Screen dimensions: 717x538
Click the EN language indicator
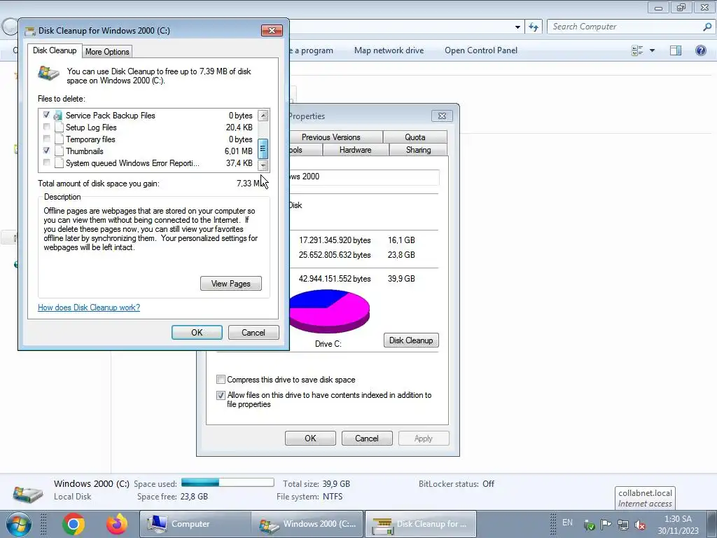tap(567, 522)
